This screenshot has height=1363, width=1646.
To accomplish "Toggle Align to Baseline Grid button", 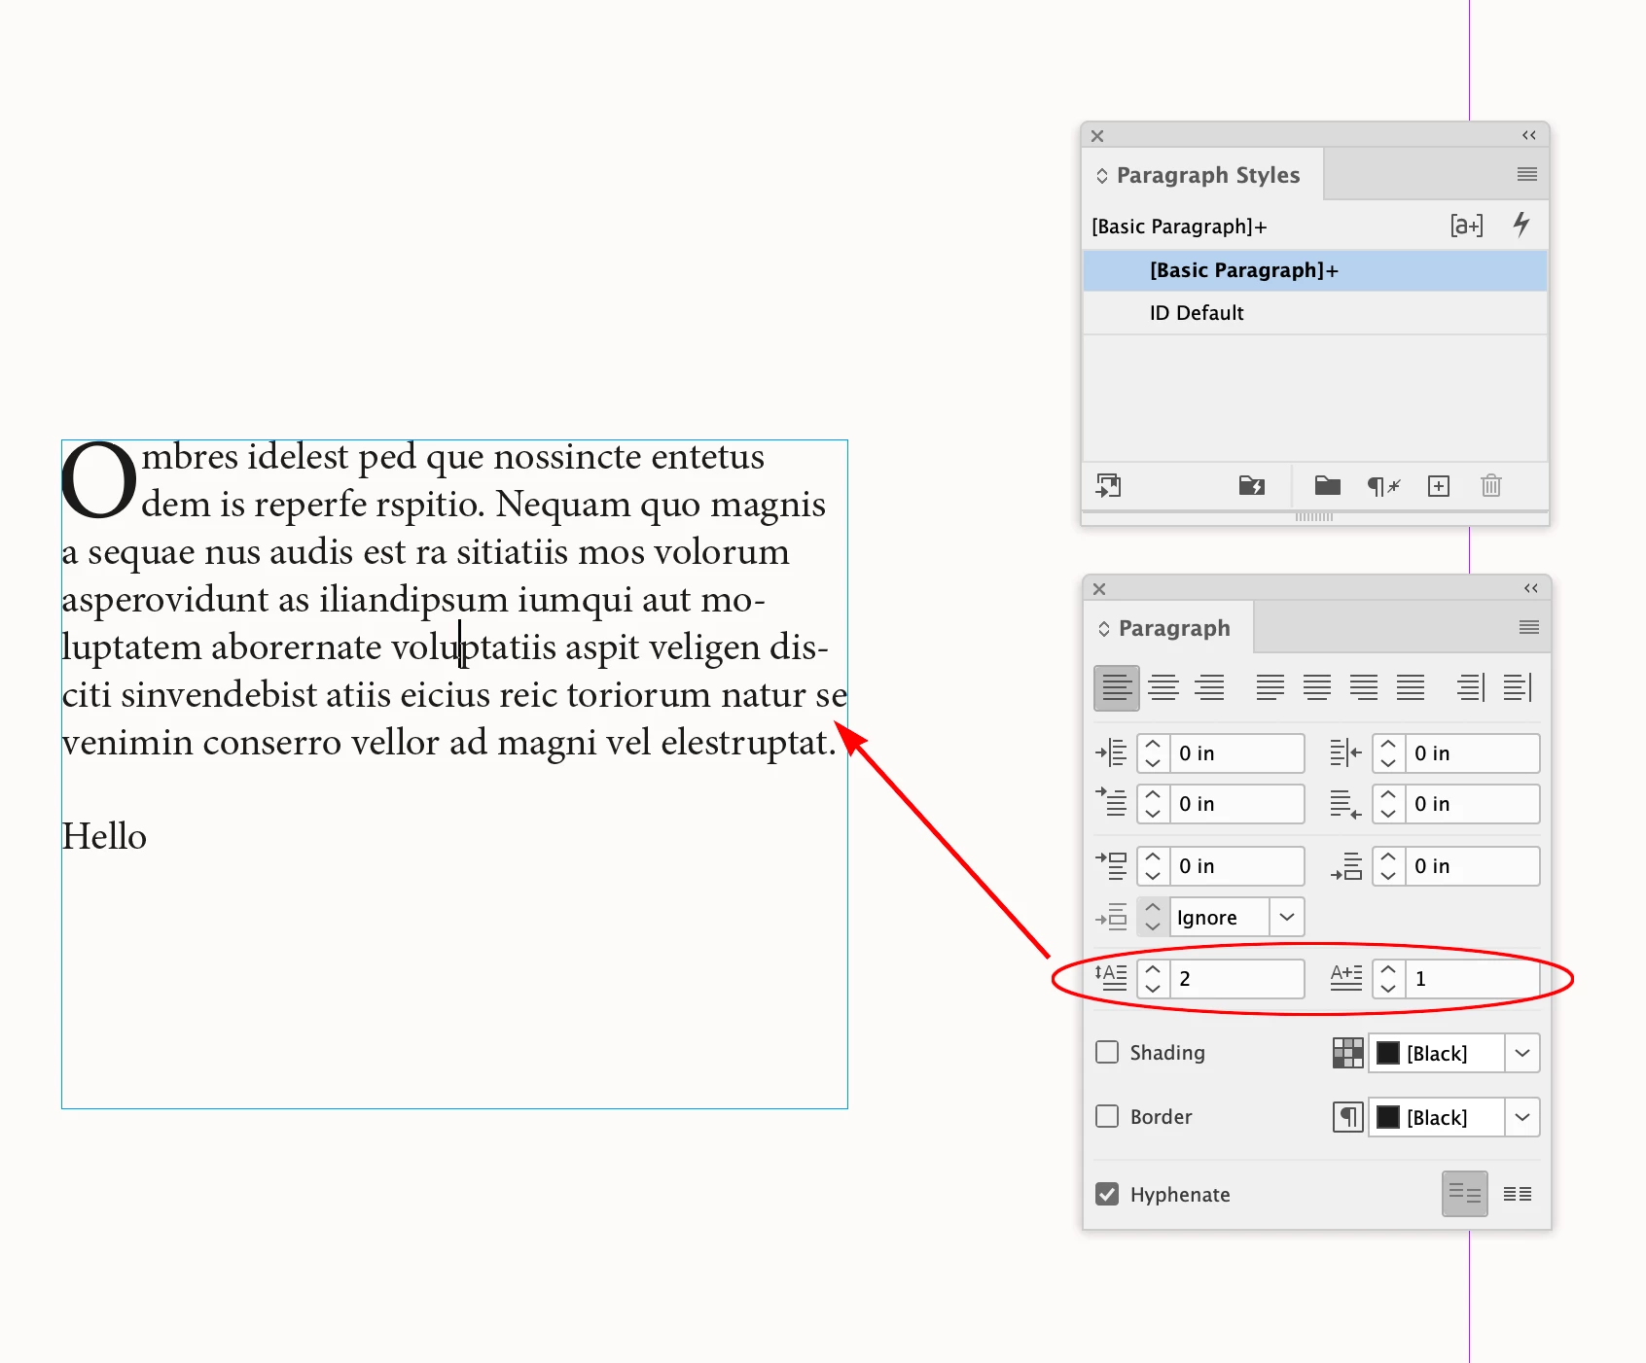I will click(1518, 1194).
